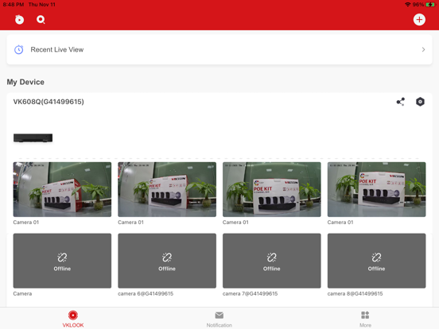The height and width of the screenshot is (329, 439).
Task: Open fourth Camera 01 live thumbnail
Action: pos(376,189)
